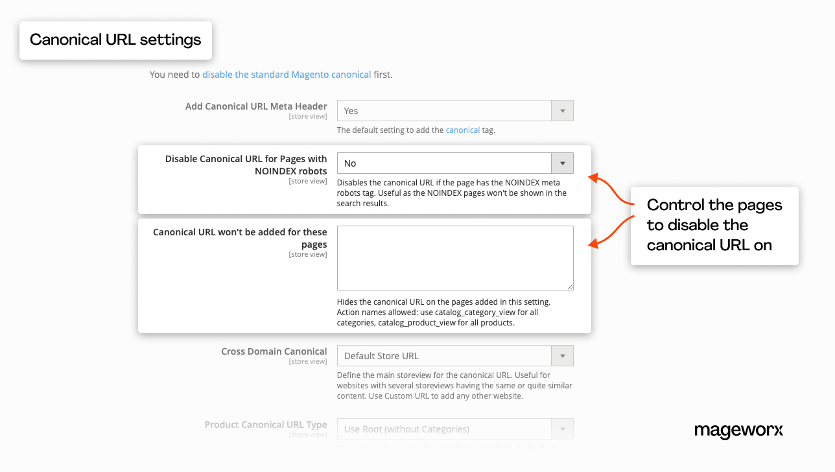Expand the Product Canonical URL Type dropdown

tap(561, 429)
